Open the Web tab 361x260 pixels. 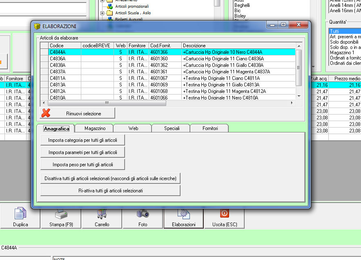click(x=133, y=128)
